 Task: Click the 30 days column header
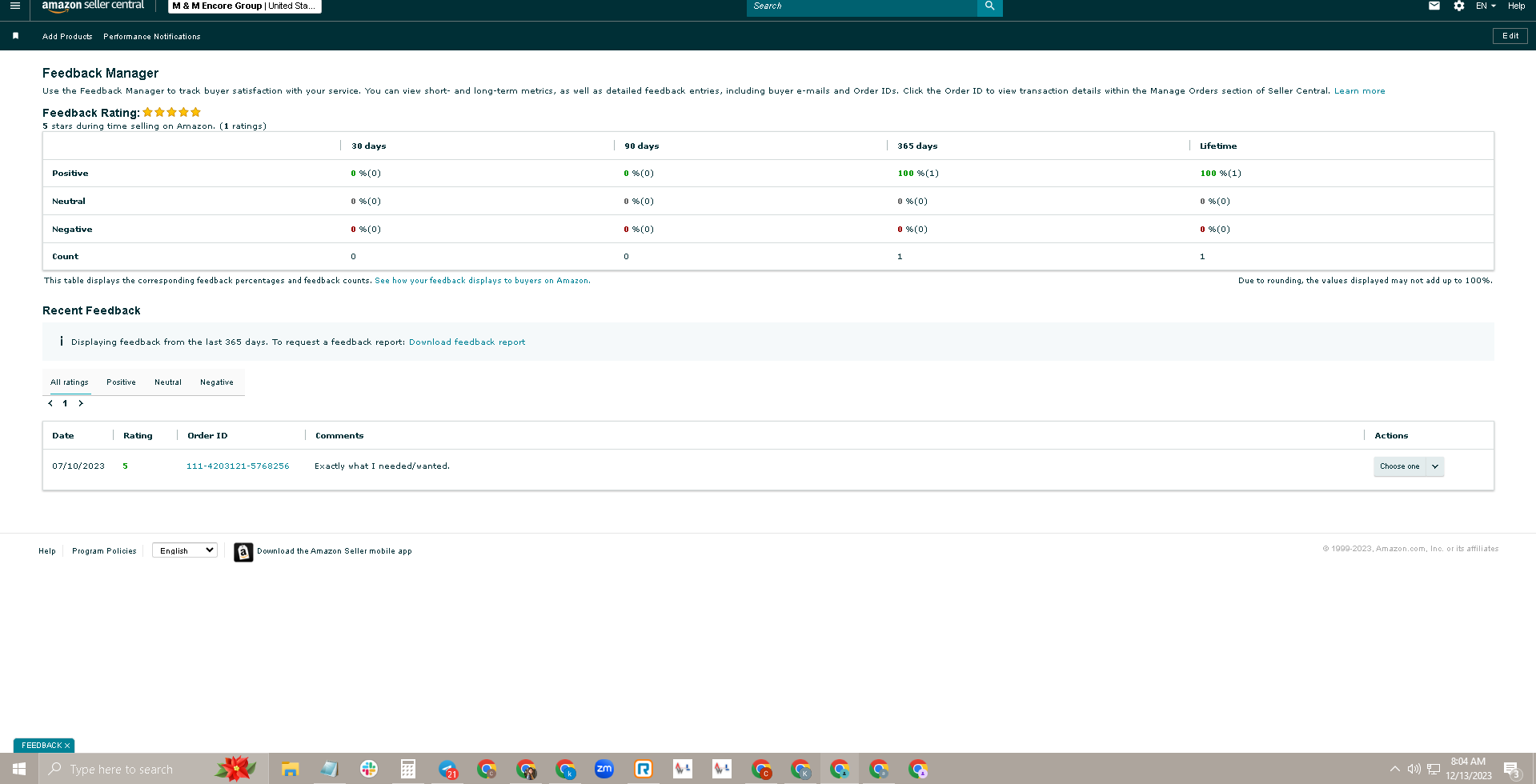(369, 146)
